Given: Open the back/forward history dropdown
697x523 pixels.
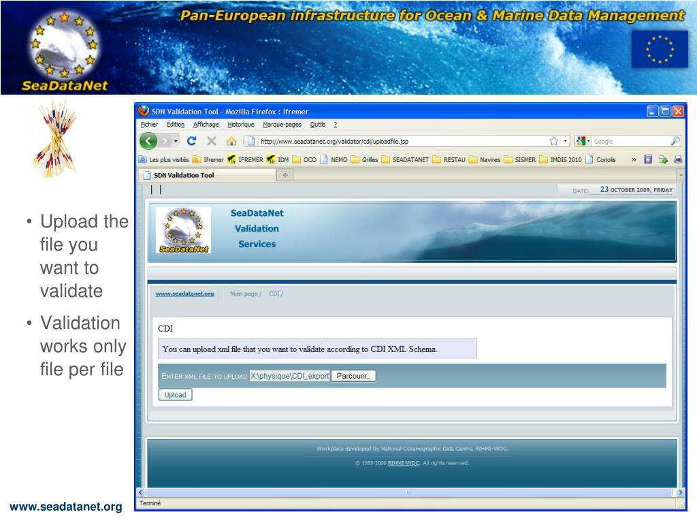Looking at the screenshot, I should (x=176, y=142).
